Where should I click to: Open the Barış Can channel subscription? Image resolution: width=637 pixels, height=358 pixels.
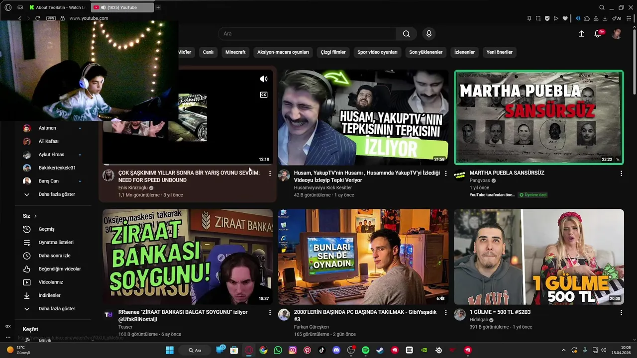pyautogui.click(x=52, y=181)
